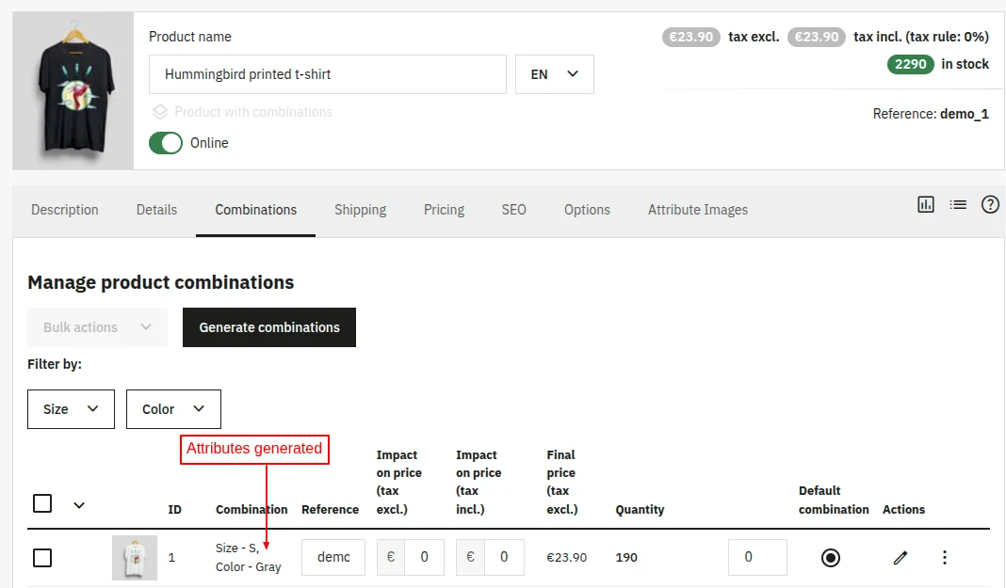Click the pencil edit icon for combination 1
This screenshot has width=1006, height=588.
click(901, 558)
